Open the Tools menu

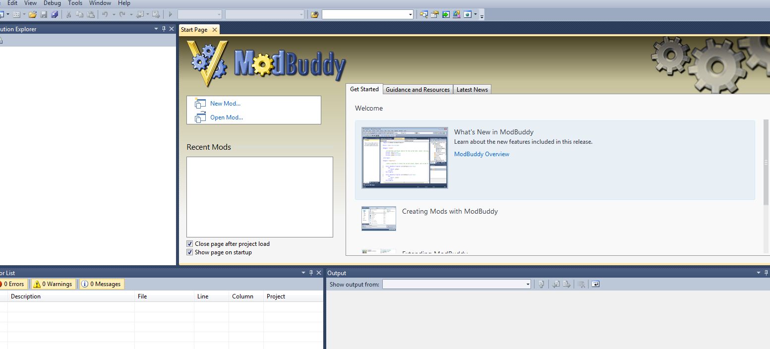tap(75, 3)
